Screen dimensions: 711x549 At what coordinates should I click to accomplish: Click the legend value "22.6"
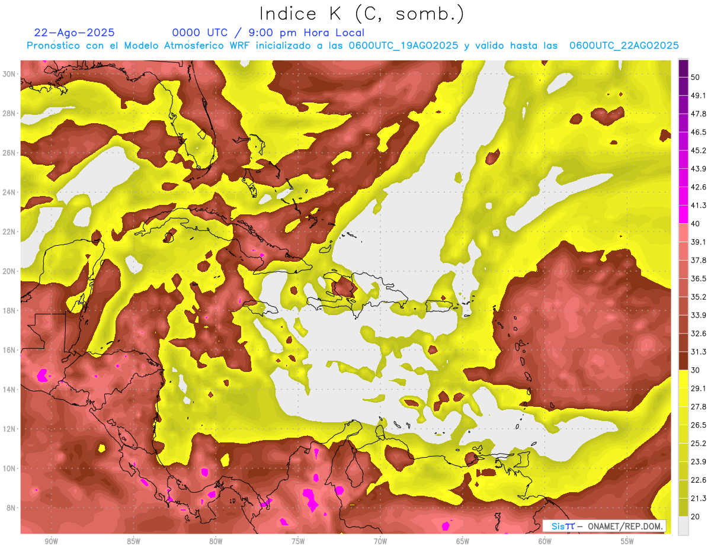point(699,480)
